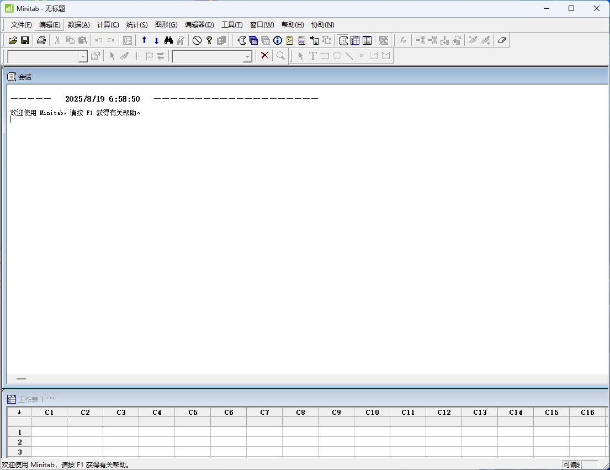Open the Related Documents icon
This screenshot has width=610, height=470.
[314, 40]
